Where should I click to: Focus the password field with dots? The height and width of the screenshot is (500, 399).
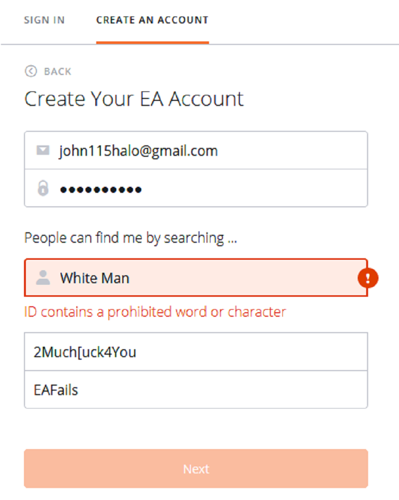pos(196,188)
